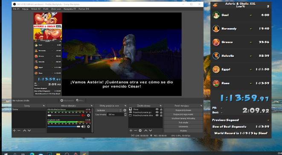Image resolution: width=282 pixels, height=155 pixels.
Task: Toggle the lock on the Przechwytywanie okna source
Action: [161, 115]
